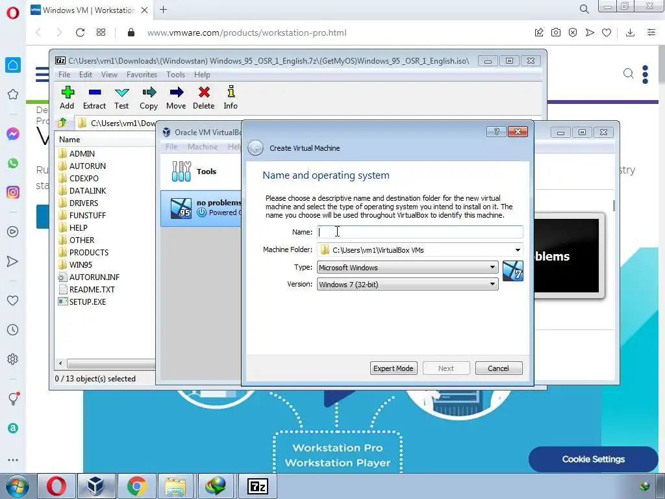Open WhatsApp in Opera sidebar
Viewport: 665px width, 499px height.
point(13,163)
